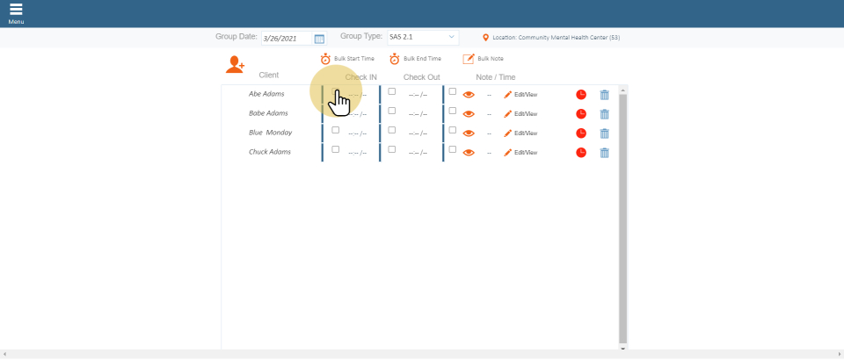
Task: Open the hamburger Menu
Action: point(16,12)
